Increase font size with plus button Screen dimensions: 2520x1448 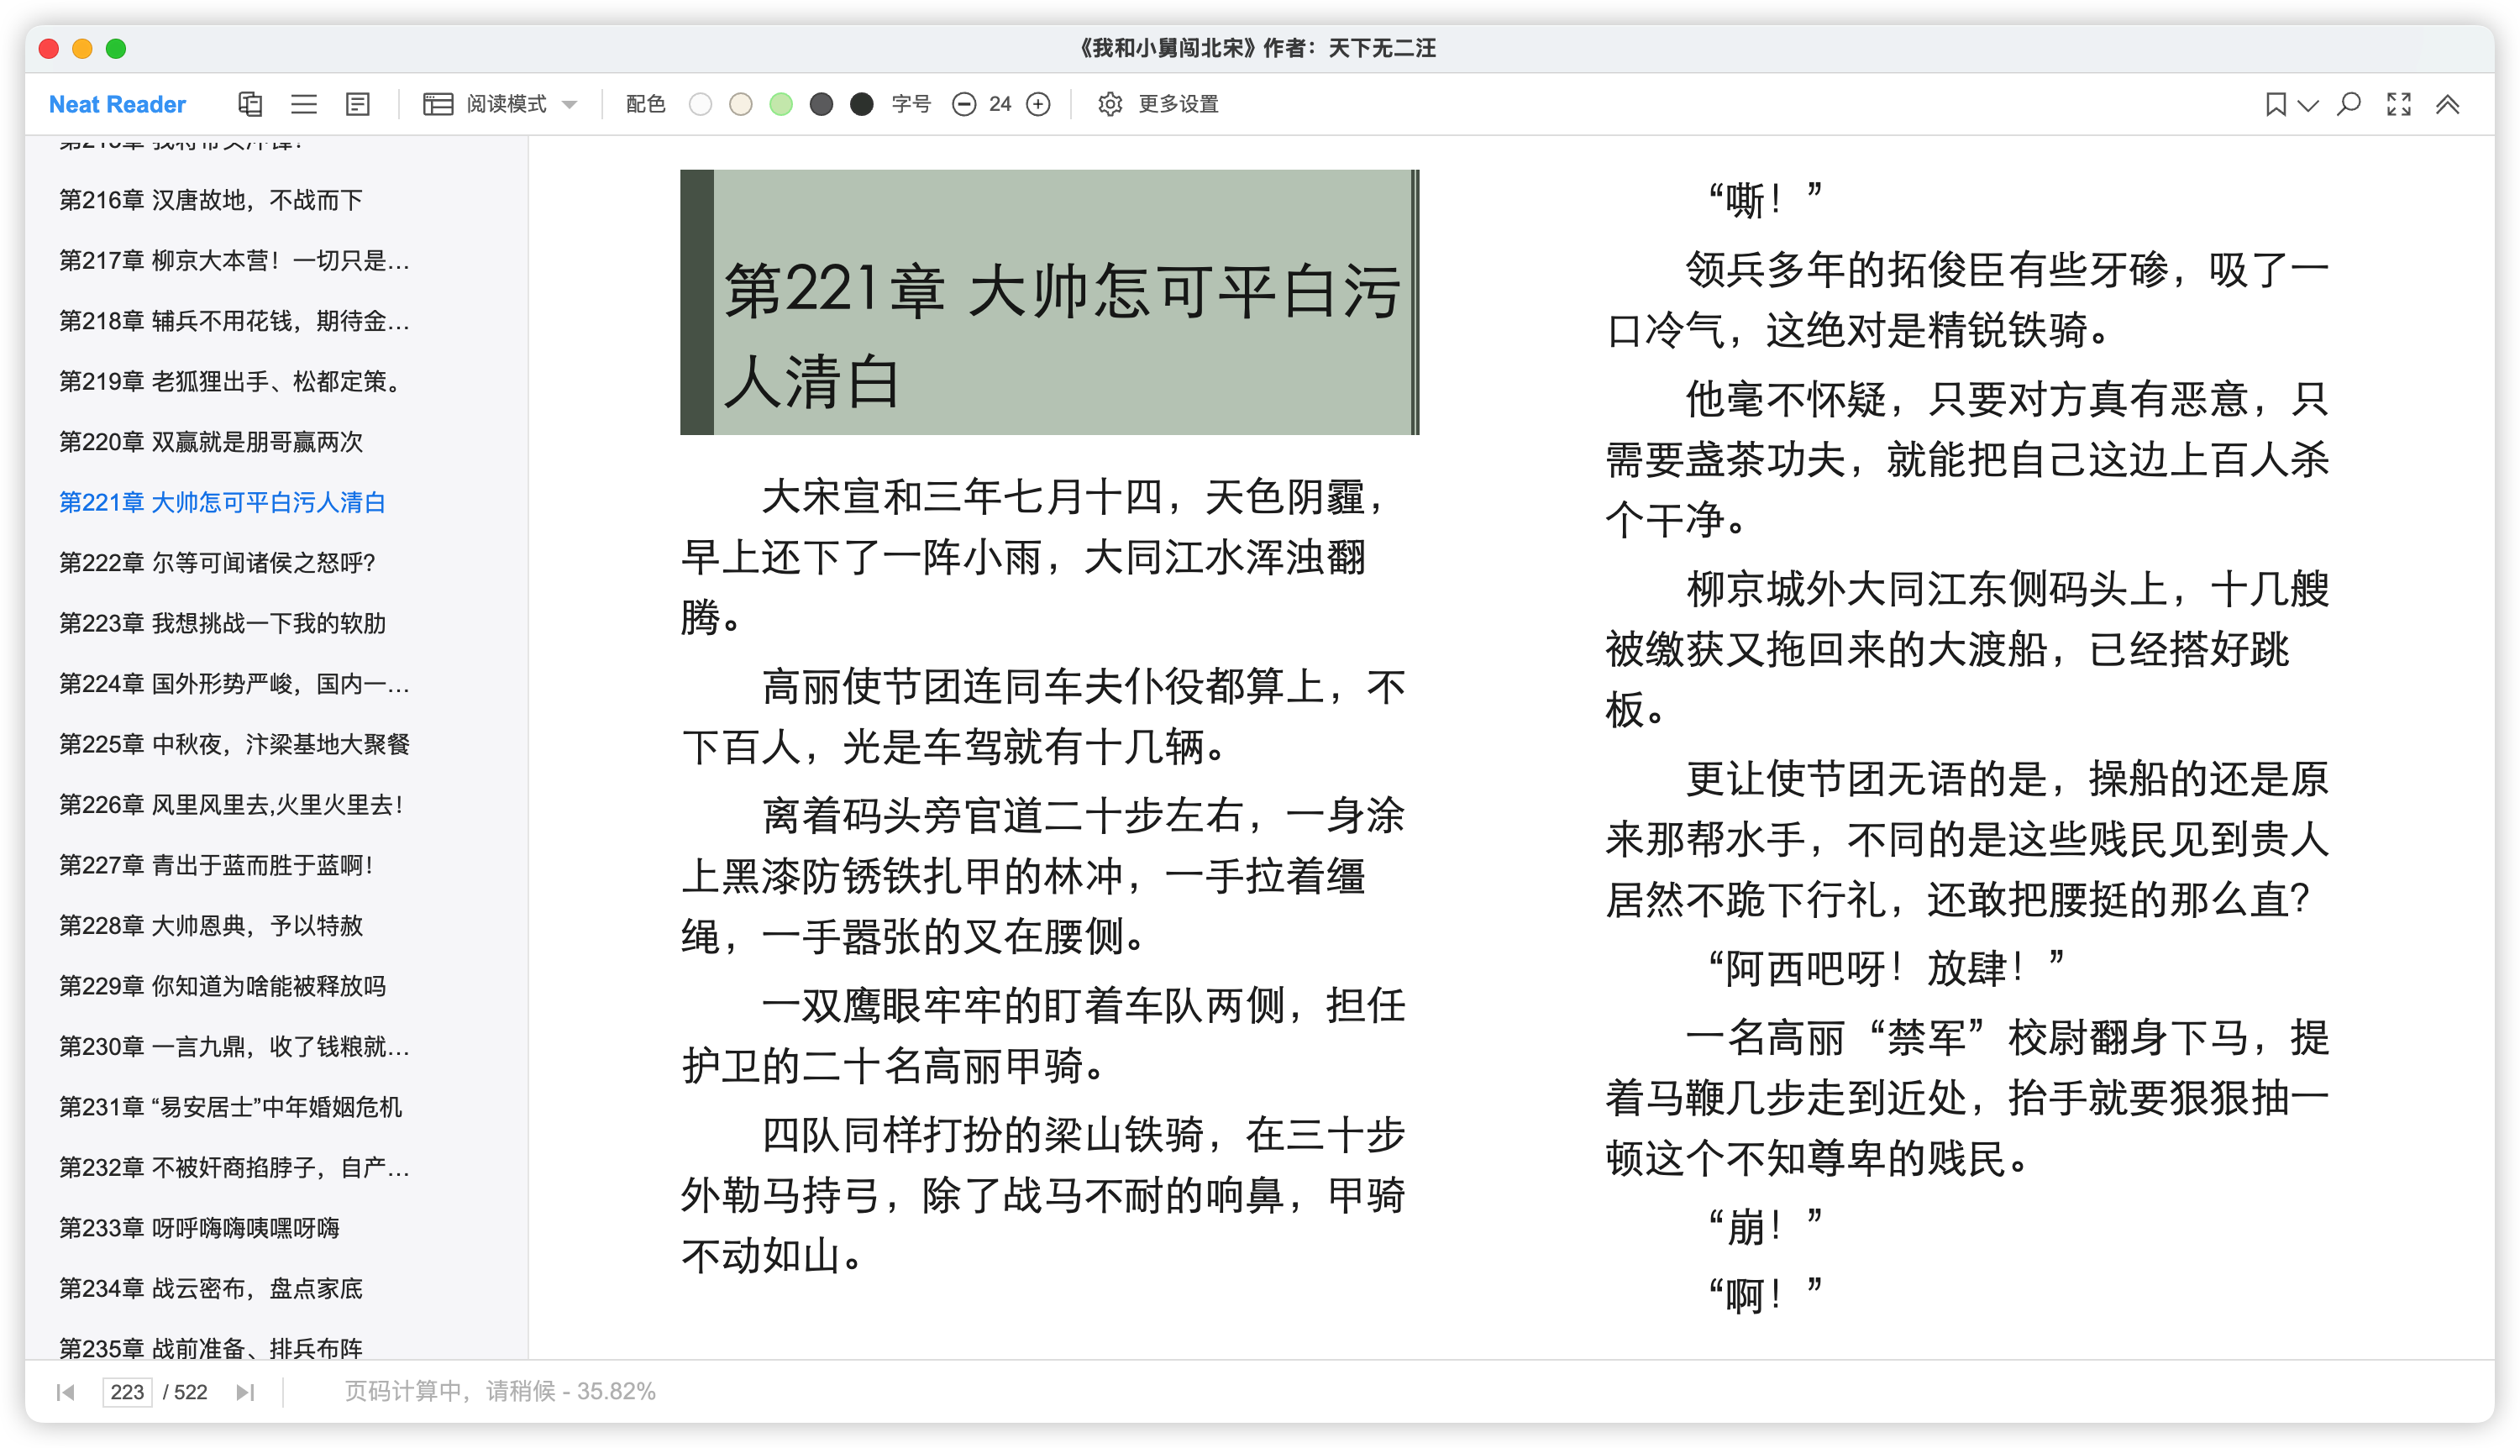tap(1038, 104)
